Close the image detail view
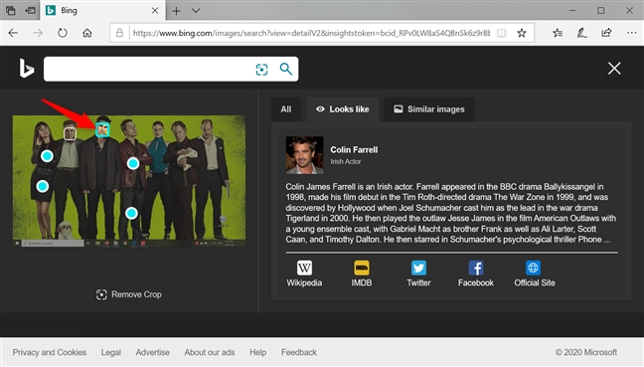 coord(614,69)
